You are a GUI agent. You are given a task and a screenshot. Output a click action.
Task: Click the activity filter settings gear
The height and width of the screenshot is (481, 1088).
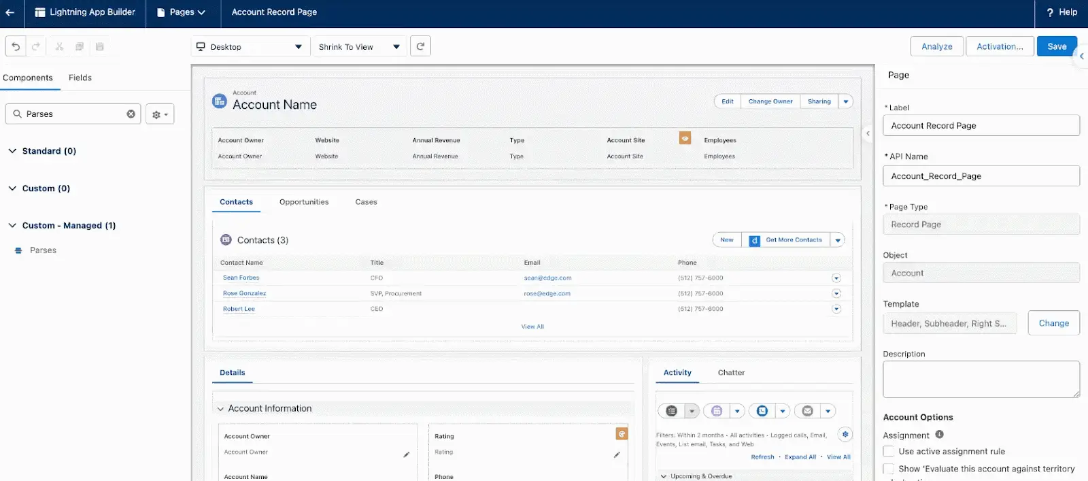(x=845, y=434)
